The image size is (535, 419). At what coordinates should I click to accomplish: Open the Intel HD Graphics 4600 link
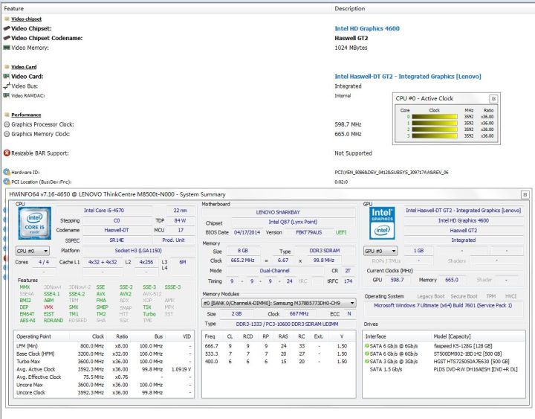(369, 28)
